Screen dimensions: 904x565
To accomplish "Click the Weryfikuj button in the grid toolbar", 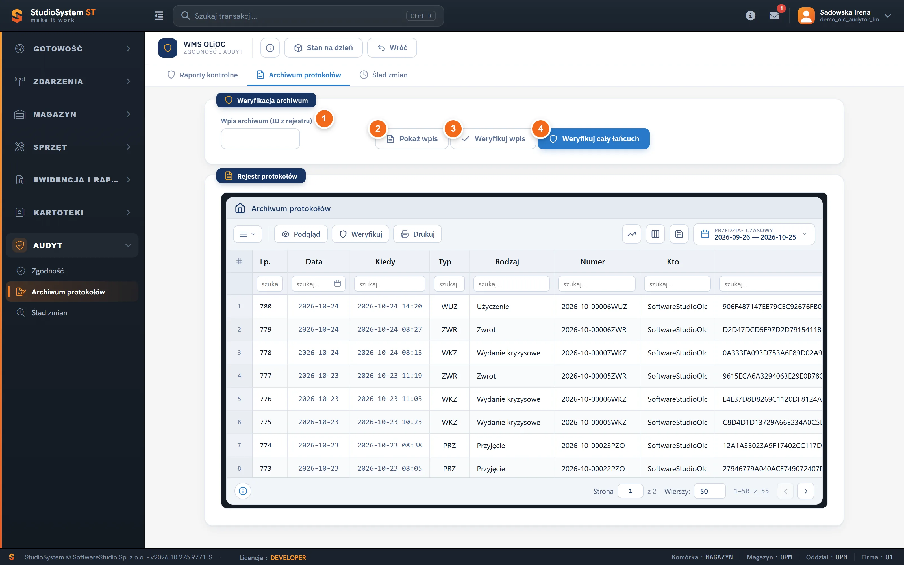I will pos(360,234).
